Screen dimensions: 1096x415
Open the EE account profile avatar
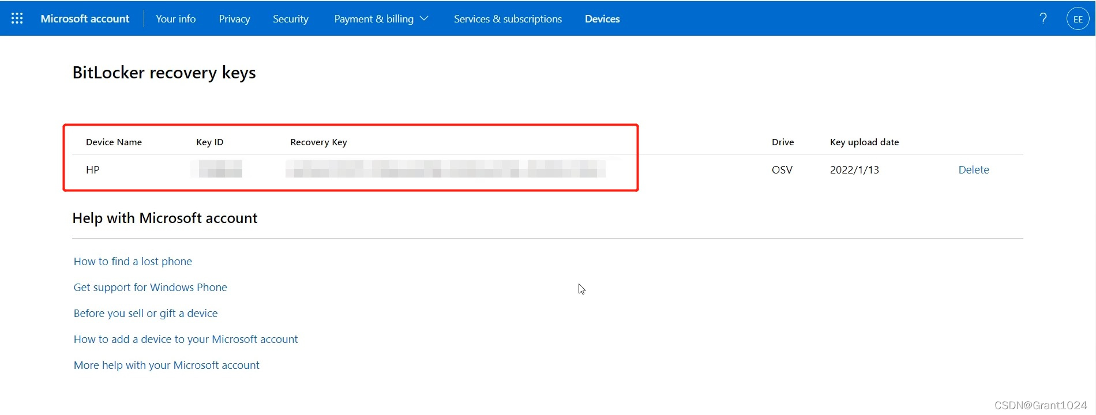click(1078, 18)
